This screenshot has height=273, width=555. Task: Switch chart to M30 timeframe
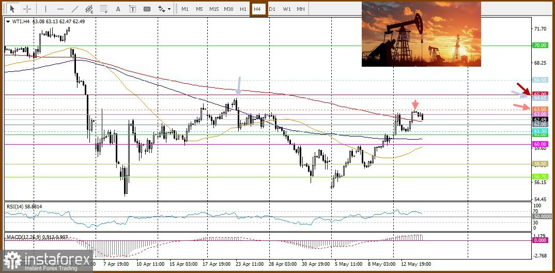pyautogui.click(x=228, y=9)
